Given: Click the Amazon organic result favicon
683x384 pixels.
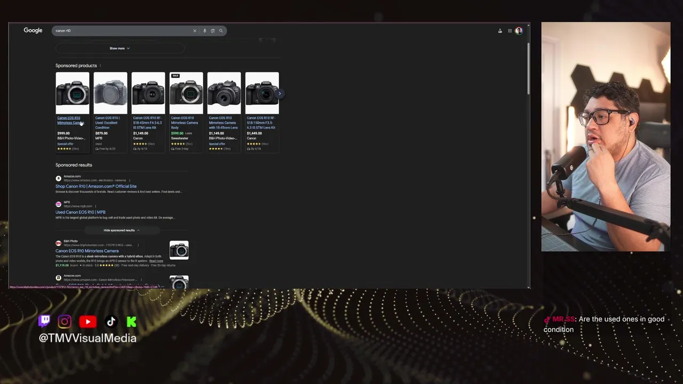Looking at the screenshot, I should tap(58, 278).
